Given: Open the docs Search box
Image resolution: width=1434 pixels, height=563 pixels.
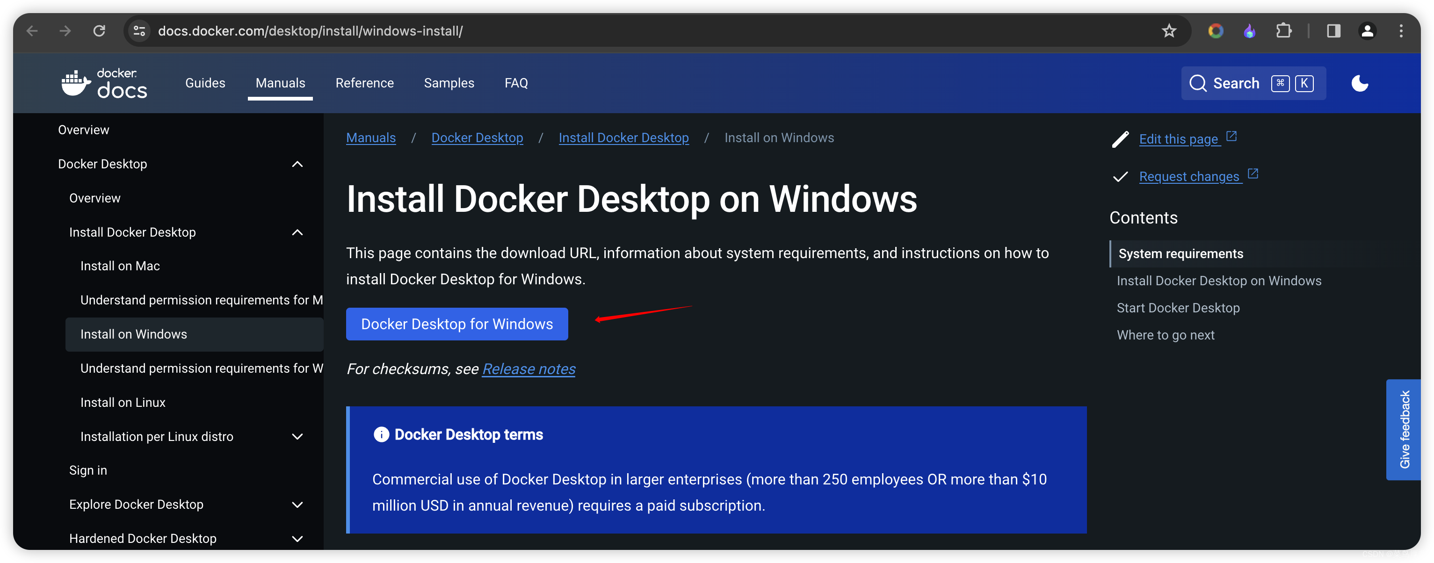Looking at the screenshot, I should [1253, 83].
